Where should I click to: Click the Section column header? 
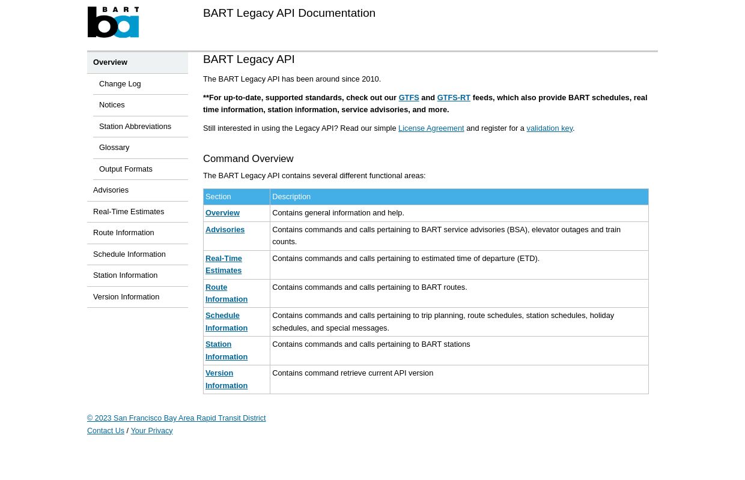click(x=237, y=197)
